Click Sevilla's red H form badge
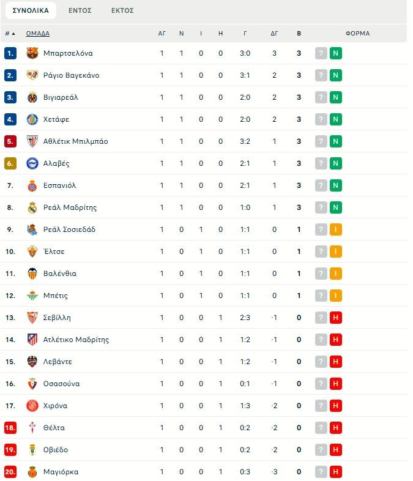 pos(335,318)
